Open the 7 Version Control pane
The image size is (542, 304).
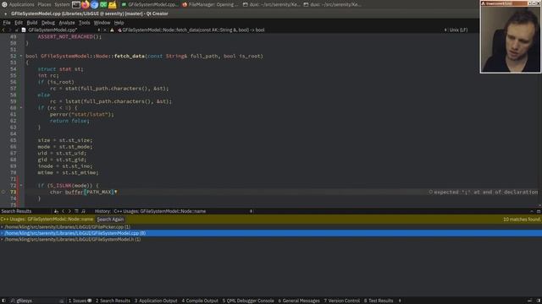point(341,301)
